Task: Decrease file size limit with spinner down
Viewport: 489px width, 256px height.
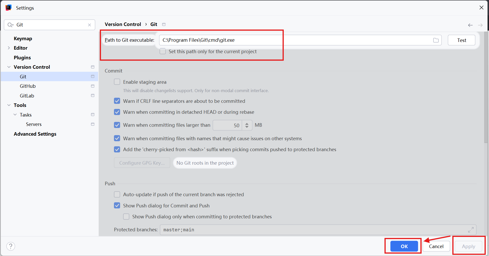Action: pos(247,127)
